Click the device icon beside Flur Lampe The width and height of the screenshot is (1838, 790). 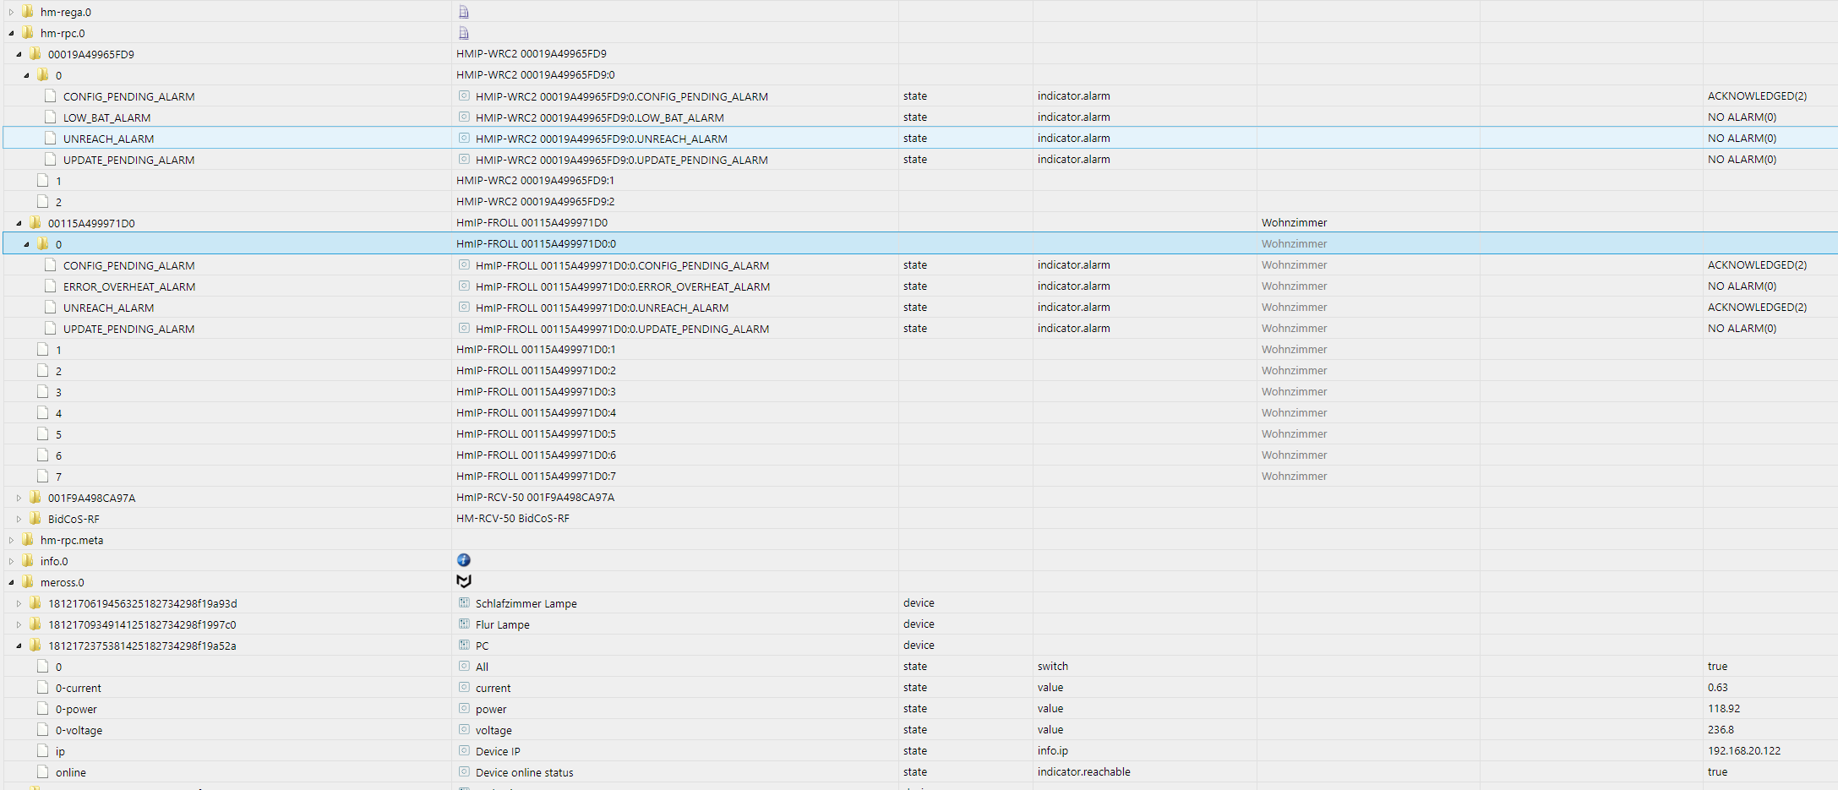tap(464, 624)
